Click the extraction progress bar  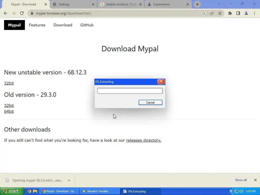click(130, 91)
